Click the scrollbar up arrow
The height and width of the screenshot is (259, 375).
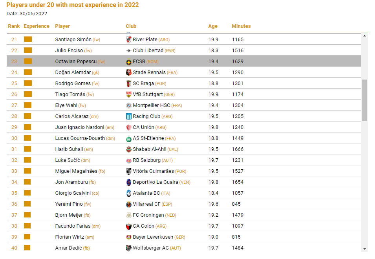(364, 36)
